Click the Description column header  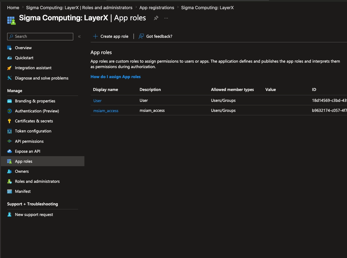[150, 90]
